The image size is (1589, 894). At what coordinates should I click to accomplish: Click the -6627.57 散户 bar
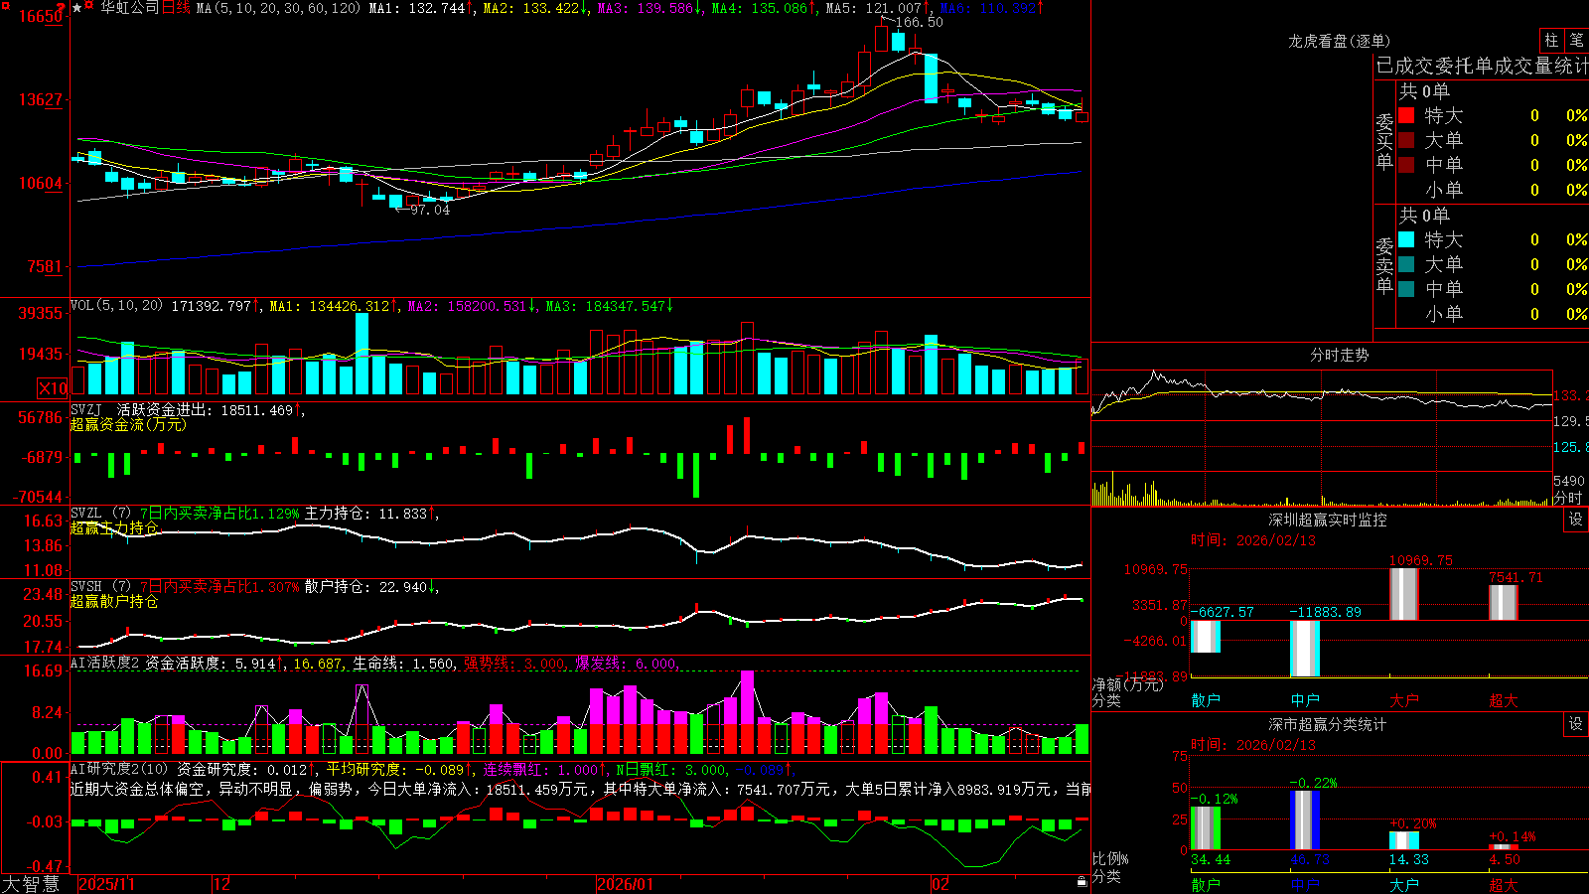pyautogui.click(x=1206, y=637)
